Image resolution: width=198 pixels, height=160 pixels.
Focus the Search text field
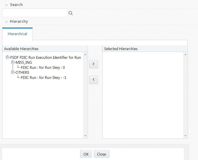tap(35, 13)
